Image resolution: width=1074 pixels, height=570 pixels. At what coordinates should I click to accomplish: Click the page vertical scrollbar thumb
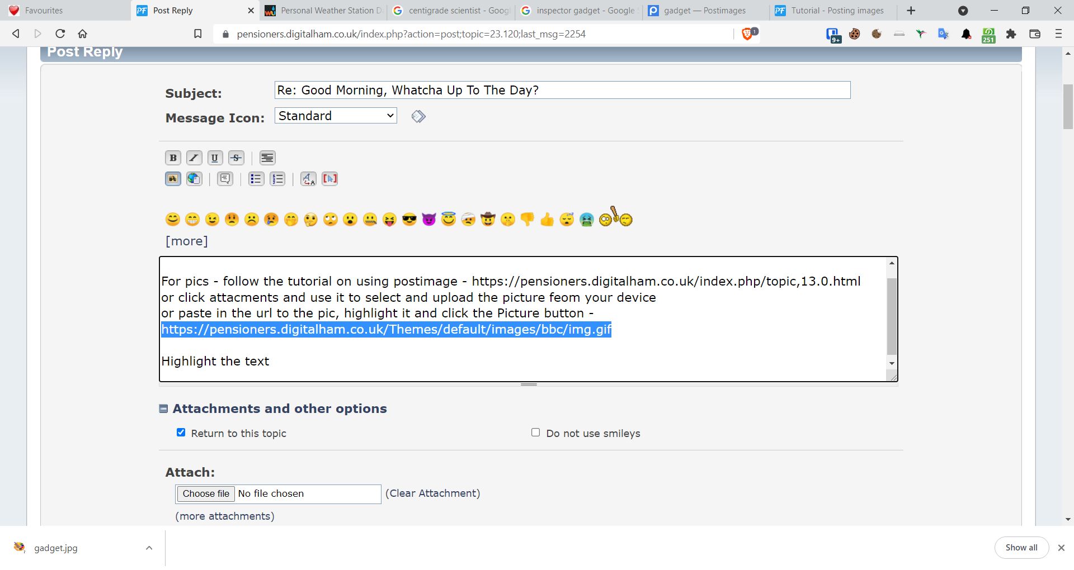coord(1068,107)
